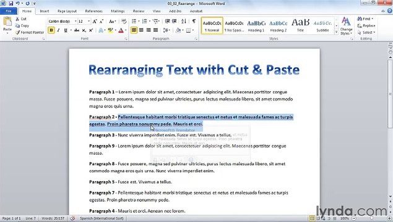This screenshot has height=222, width=393.
Task: Activate the Format Painter
Action: 30,32
